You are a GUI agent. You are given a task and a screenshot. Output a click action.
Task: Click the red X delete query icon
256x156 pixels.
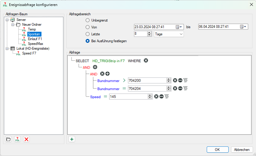[26, 139]
